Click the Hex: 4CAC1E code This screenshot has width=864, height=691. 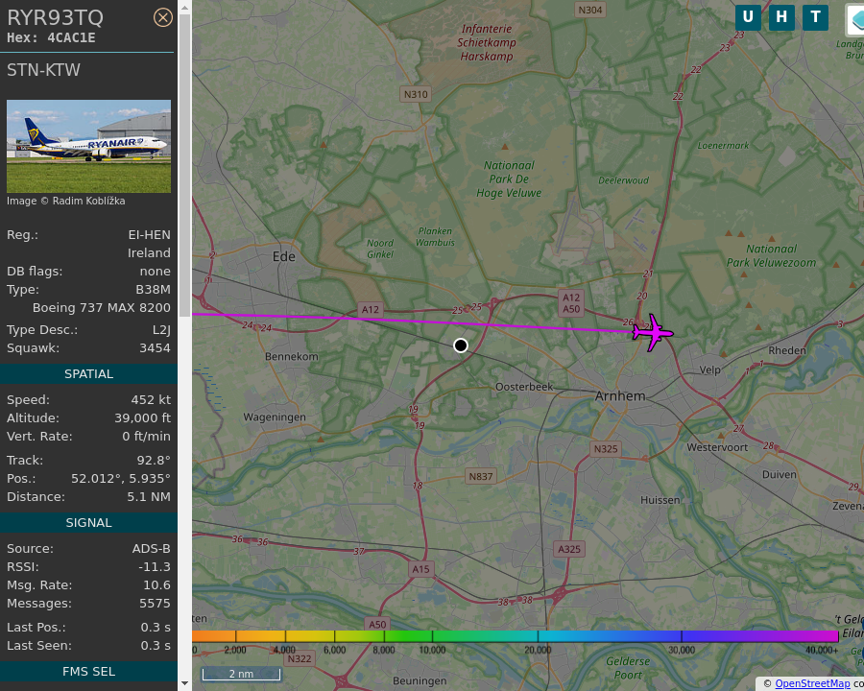pos(51,37)
